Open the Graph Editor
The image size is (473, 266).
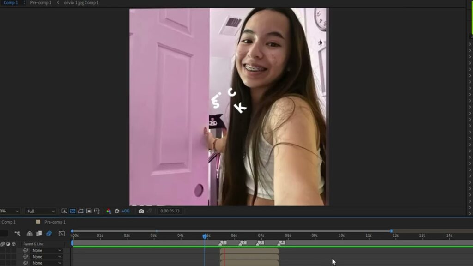[61, 234]
